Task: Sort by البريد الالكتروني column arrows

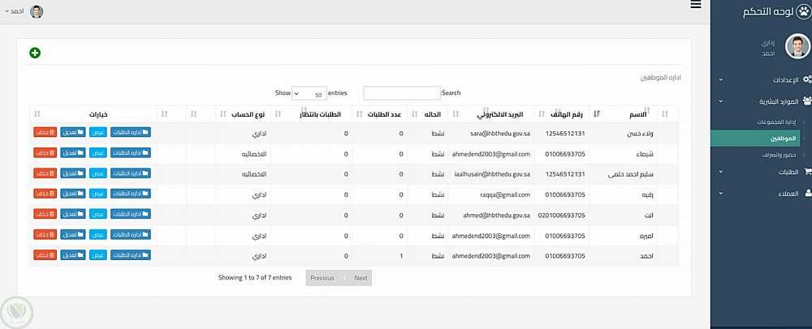Action: (456, 114)
